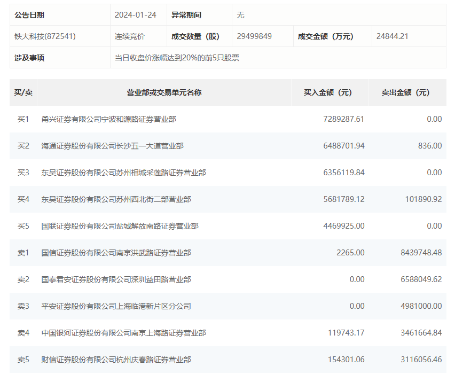
Task: Select buy amount 6356119.84
Action: (344, 173)
